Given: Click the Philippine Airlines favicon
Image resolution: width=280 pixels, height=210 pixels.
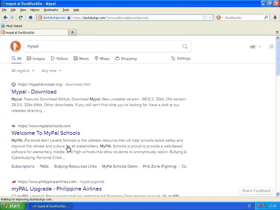Looking at the screenshot, I should (14, 182).
